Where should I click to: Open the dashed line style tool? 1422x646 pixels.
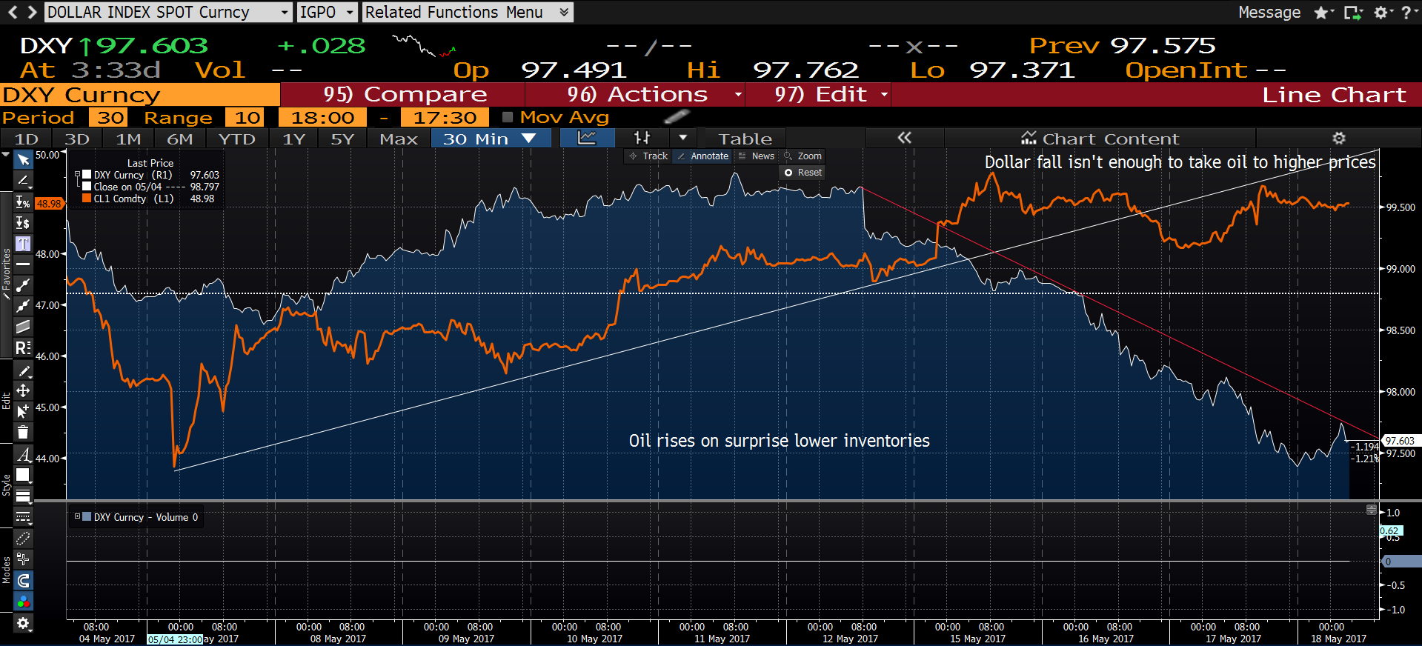[x=23, y=516]
